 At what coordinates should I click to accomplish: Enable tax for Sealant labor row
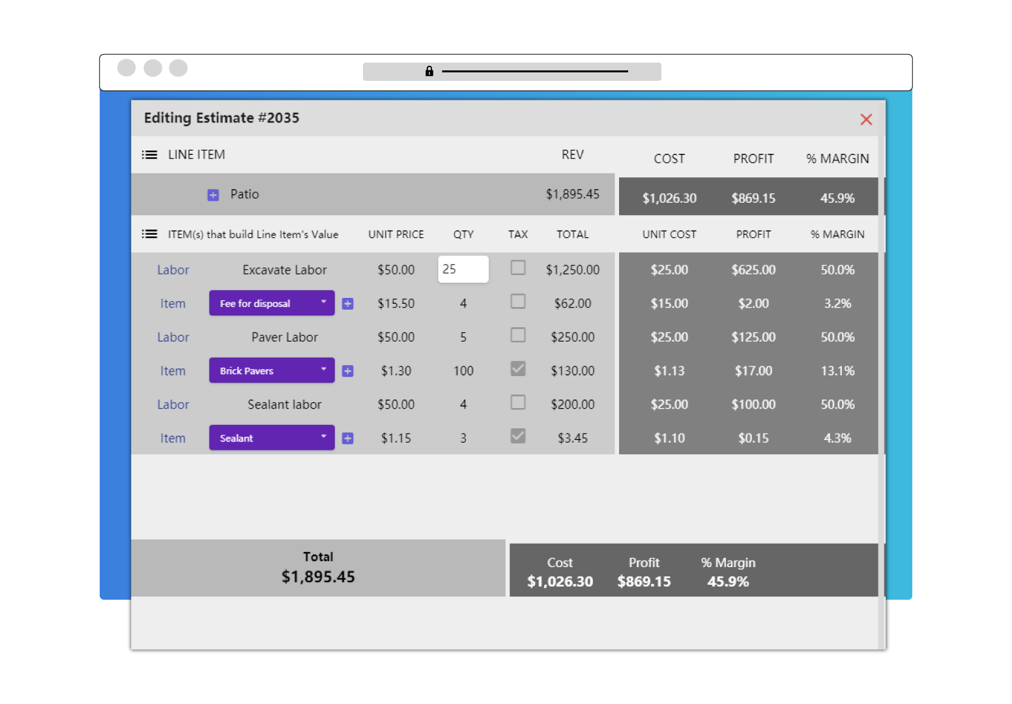pos(517,402)
